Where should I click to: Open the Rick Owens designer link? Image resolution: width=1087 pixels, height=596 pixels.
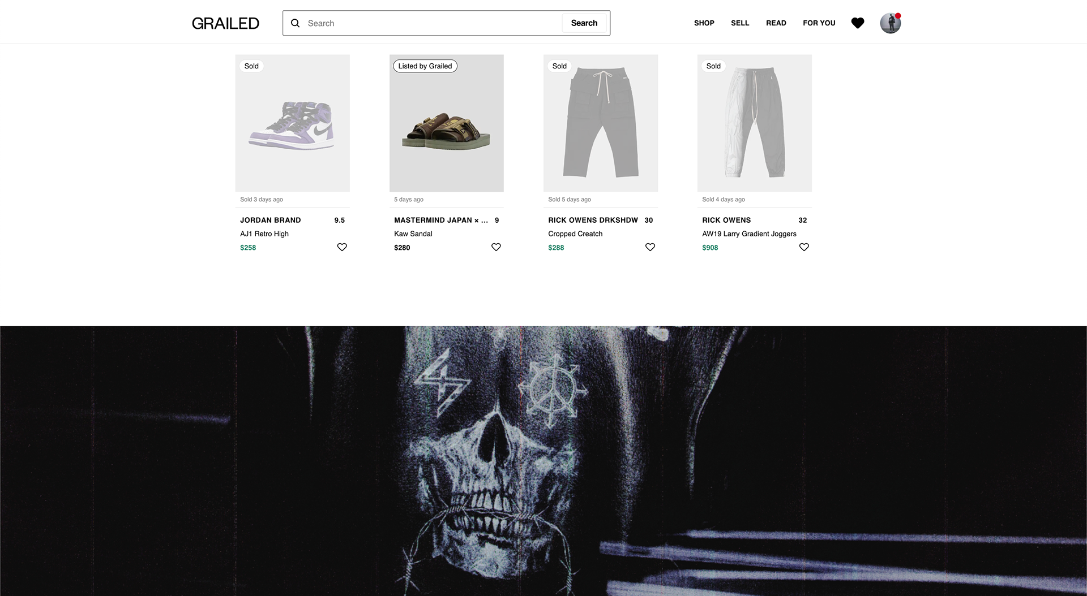pos(726,220)
